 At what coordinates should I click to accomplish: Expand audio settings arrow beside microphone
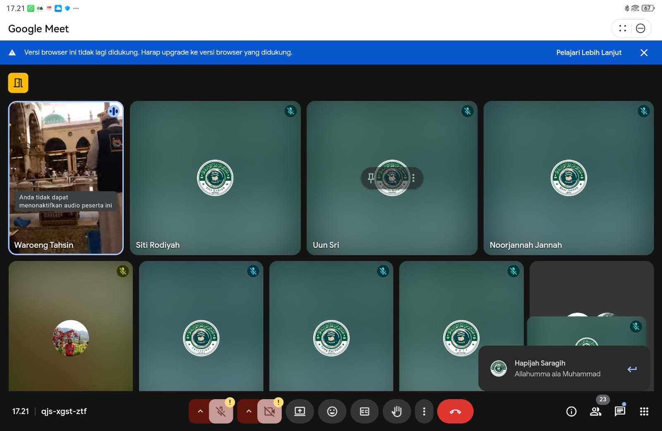[200, 411]
